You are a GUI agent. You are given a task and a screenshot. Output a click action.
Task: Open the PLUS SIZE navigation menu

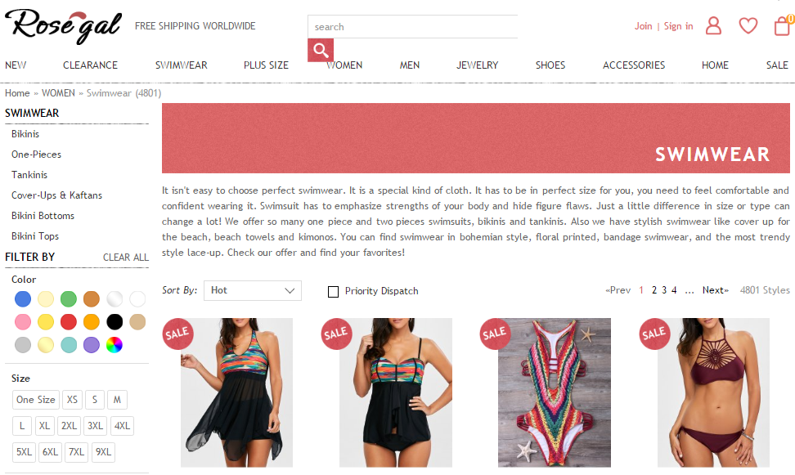click(x=266, y=65)
